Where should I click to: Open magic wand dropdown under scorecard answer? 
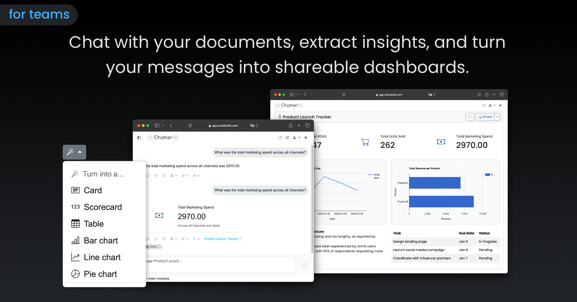pos(185,239)
